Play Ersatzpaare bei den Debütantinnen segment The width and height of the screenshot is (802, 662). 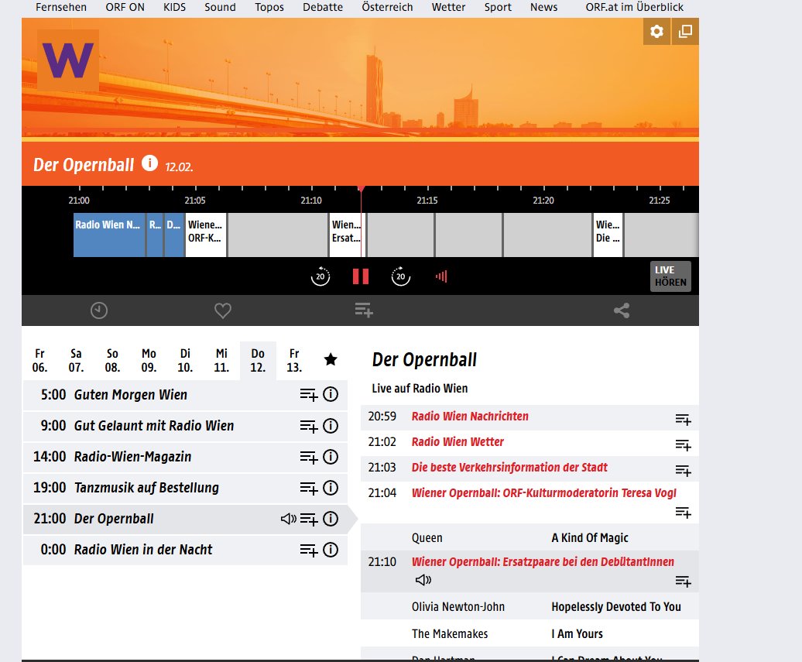543,561
